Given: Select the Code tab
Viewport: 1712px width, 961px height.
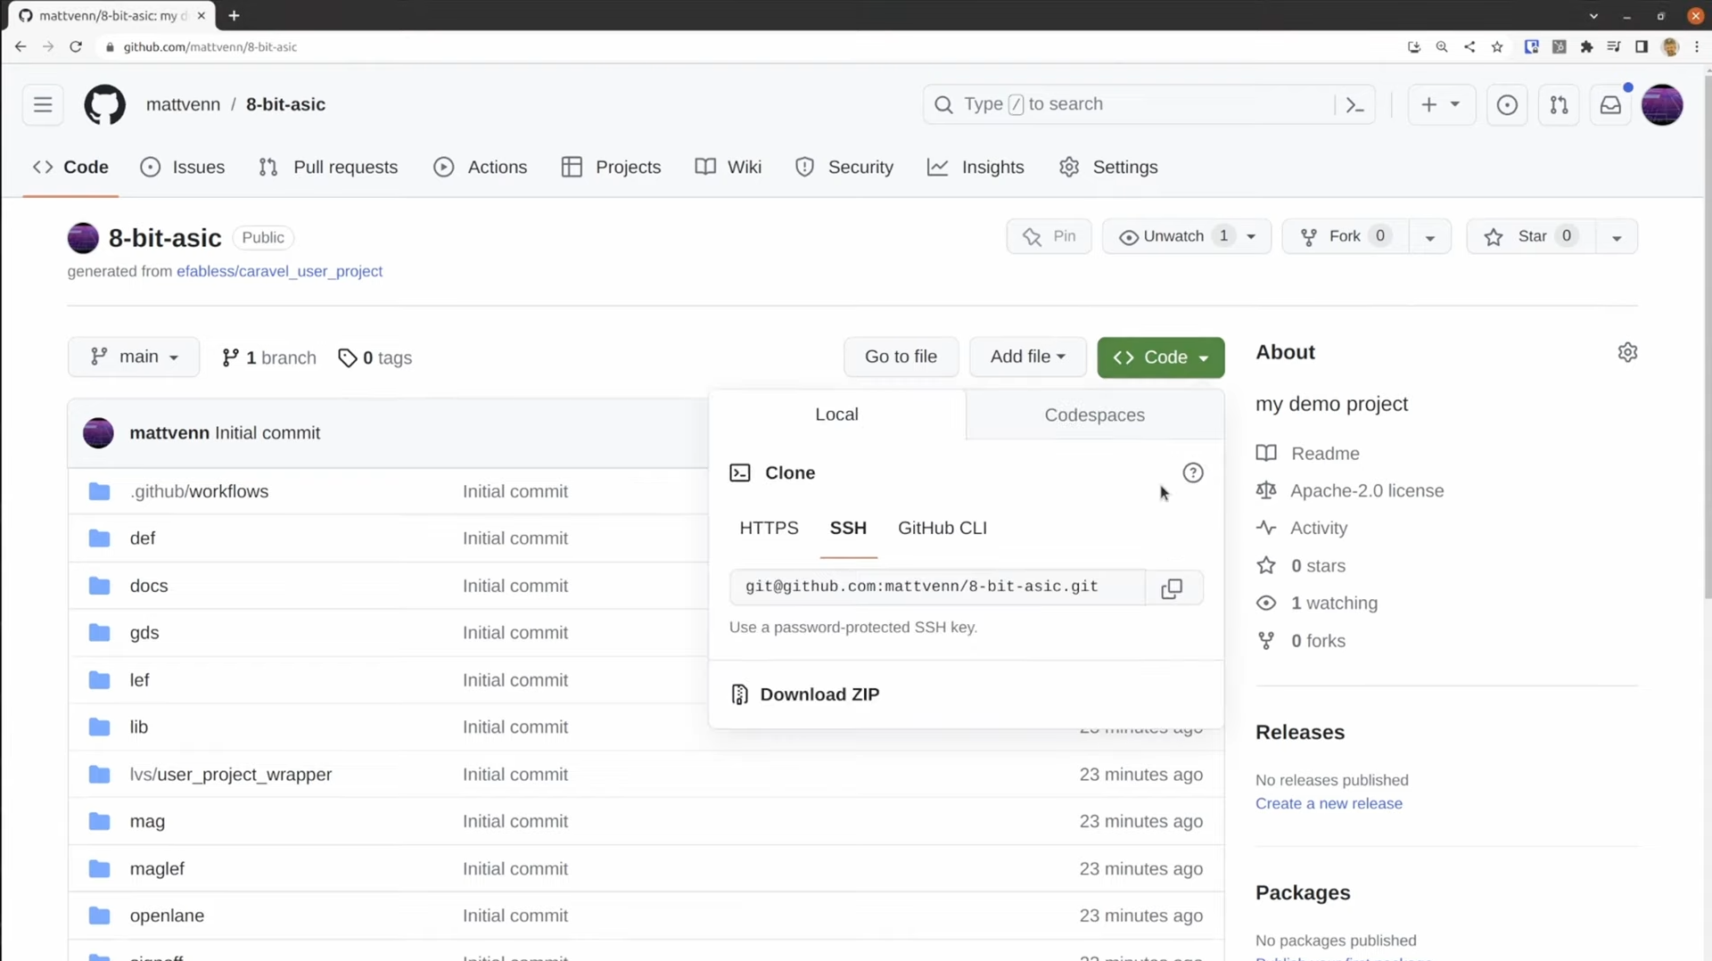Looking at the screenshot, I should pyautogui.click(x=70, y=167).
